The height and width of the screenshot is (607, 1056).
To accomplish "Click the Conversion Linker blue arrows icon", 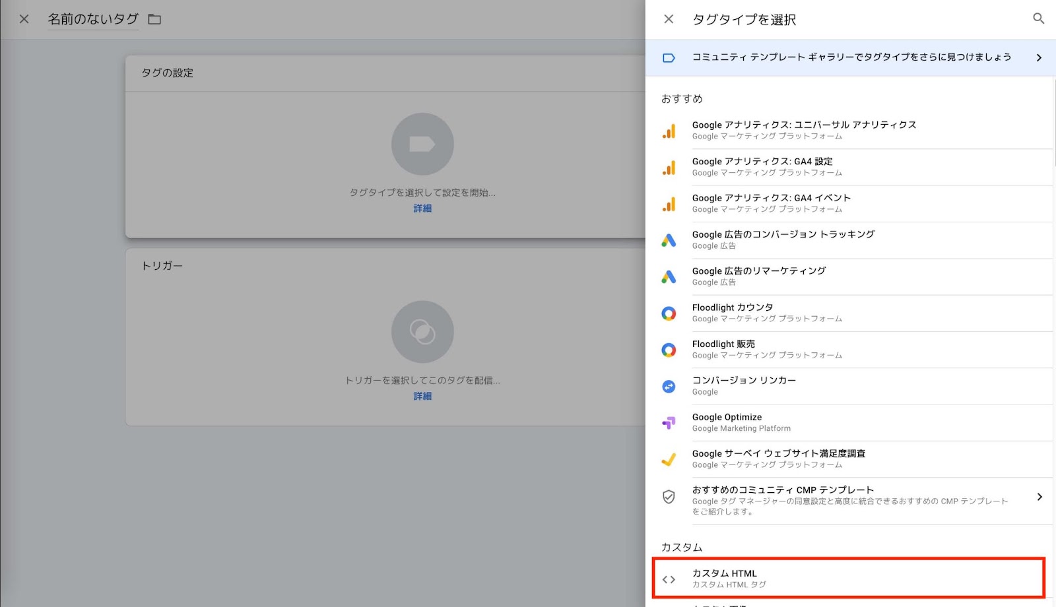I will point(669,387).
